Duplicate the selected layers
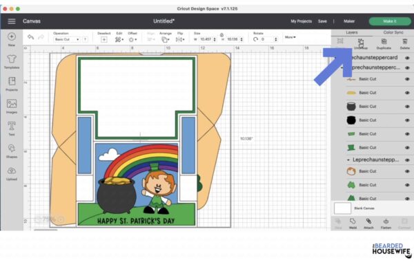The height and width of the screenshot is (262, 414). point(384,44)
